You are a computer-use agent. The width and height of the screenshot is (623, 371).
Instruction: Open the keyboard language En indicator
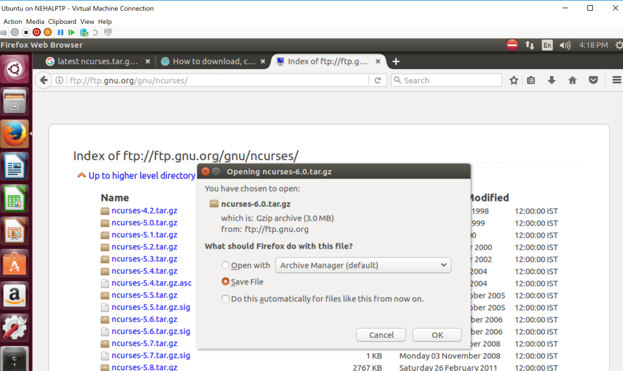tap(547, 45)
